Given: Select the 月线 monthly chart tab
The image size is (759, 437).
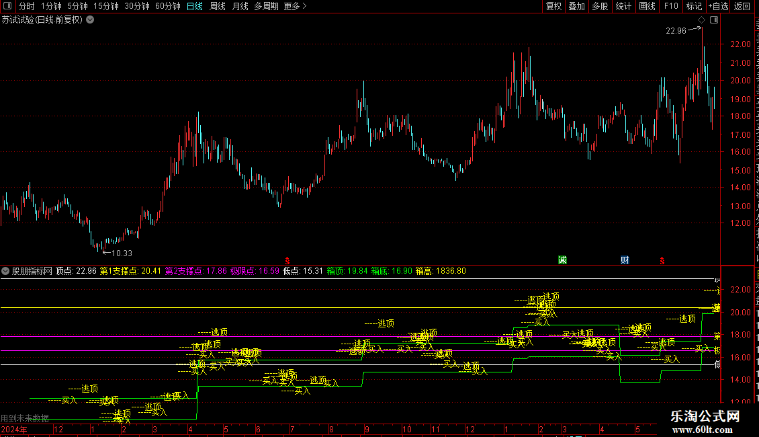Looking at the screenshot, I should 240,6.
